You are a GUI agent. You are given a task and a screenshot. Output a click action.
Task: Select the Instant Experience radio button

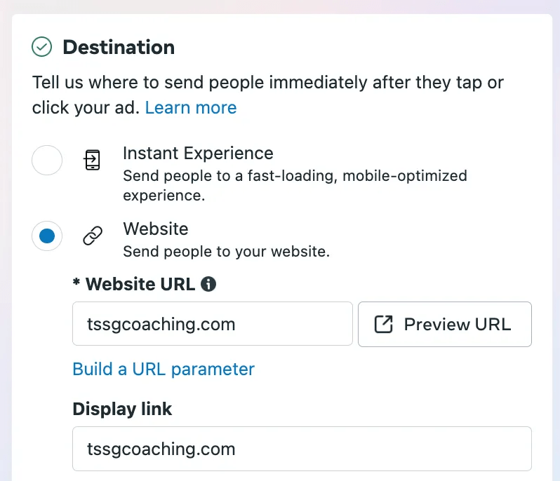(x=47, y=161)
